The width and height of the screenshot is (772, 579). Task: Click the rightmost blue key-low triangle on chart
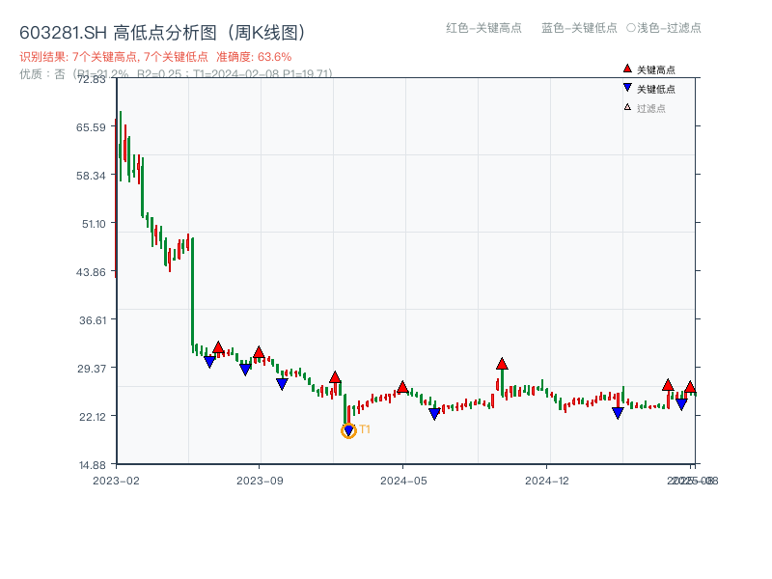[681, 404]
